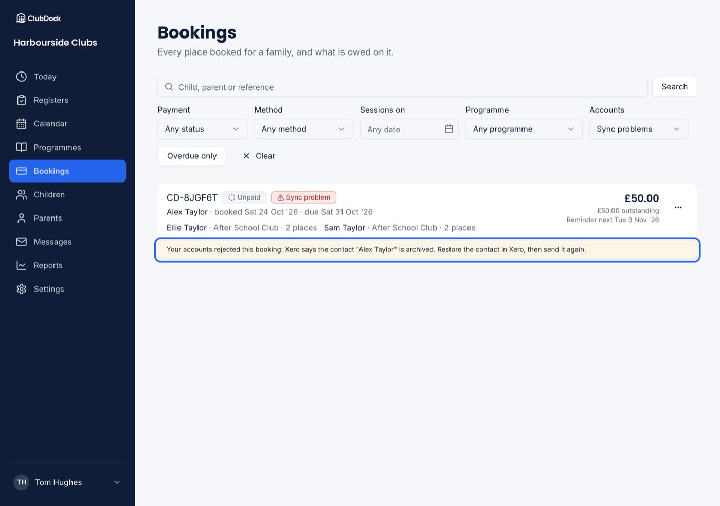
Task: Click the magnifier icon in search field
Action: [x=169, y=87]
